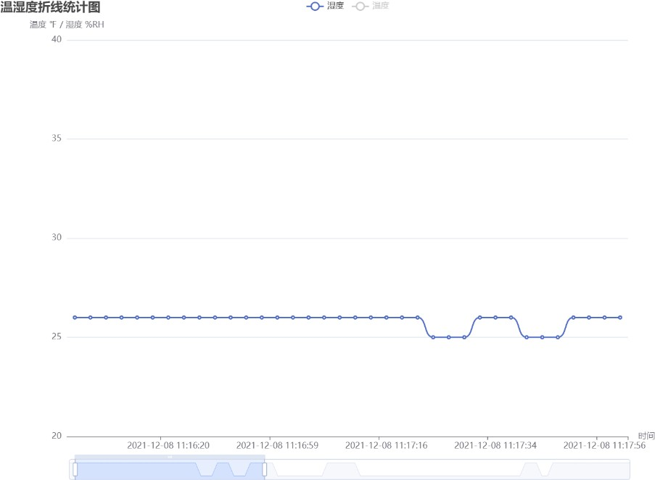Click the y-axis label 25
The width and height of the screenshot is (655, 480).
pos(57,336)
